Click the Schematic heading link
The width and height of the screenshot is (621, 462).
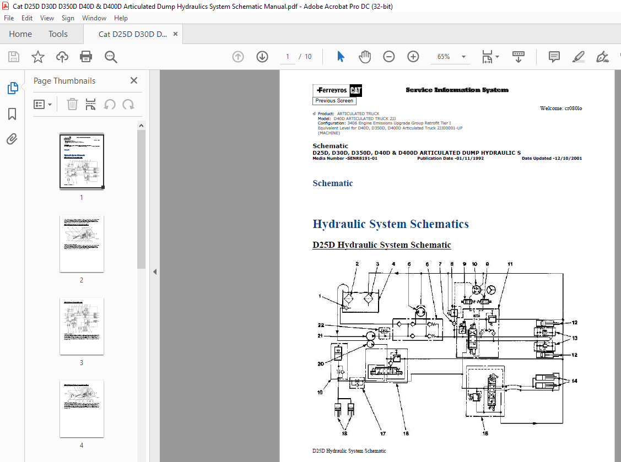coord(332,183)
